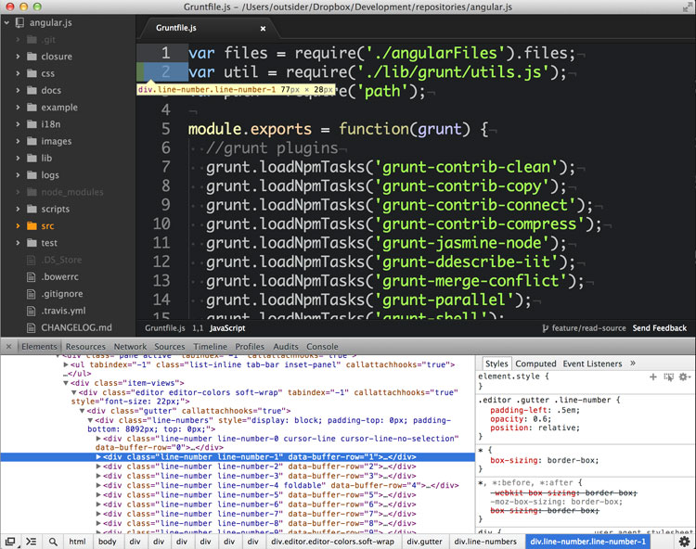Click the .bowerrc file icon
696x549 pixels.
(x=31, y=276)
